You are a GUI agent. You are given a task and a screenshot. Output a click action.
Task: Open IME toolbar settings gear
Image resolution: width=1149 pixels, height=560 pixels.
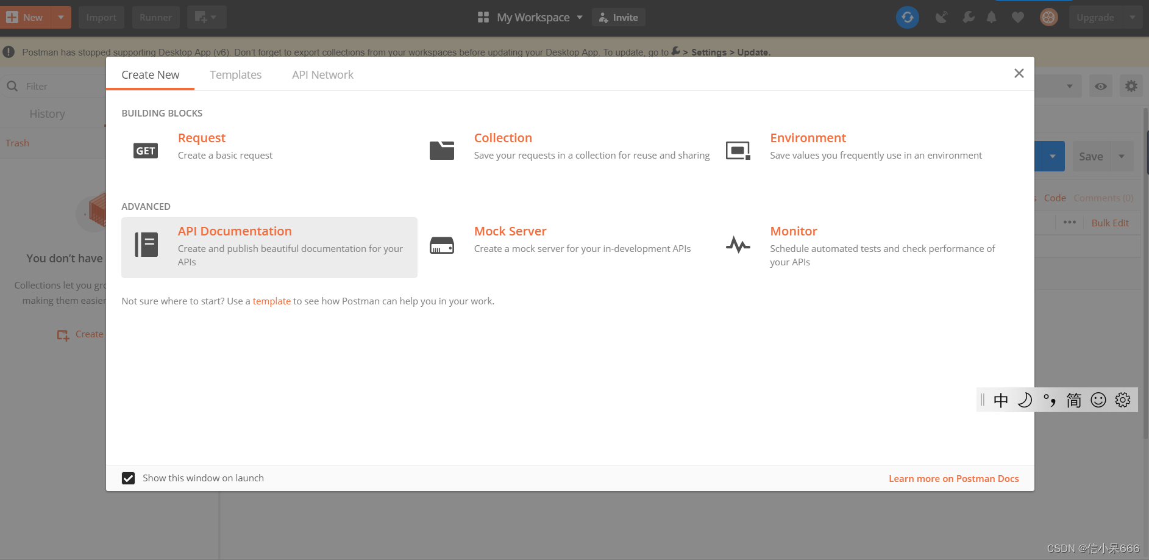click(x=1123, y=400)
